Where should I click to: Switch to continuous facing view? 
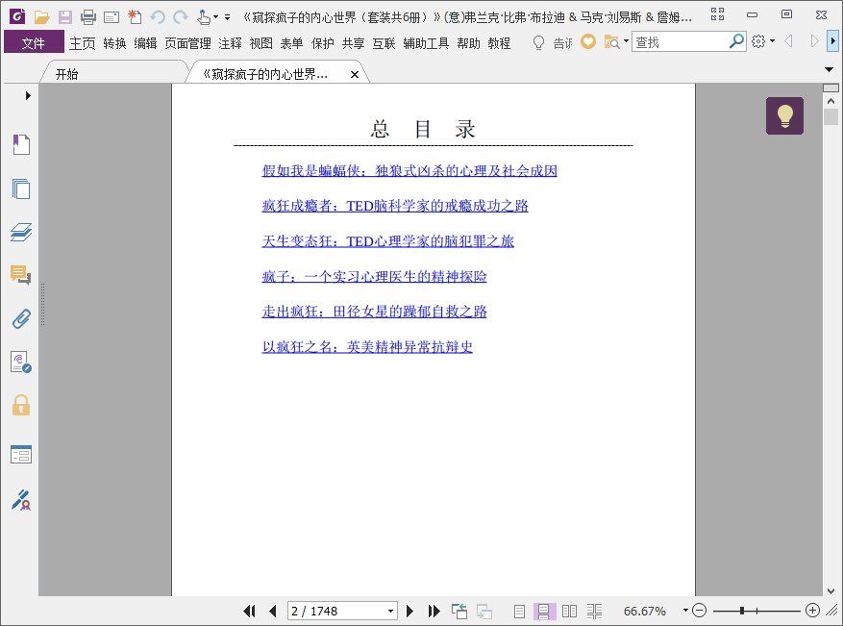point(594,611)
